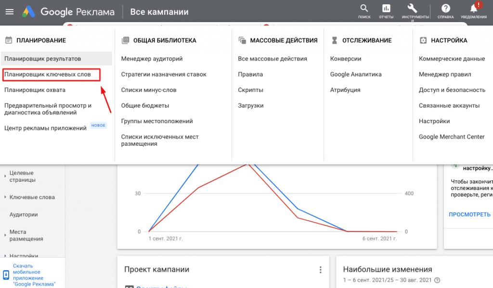Click the Google Ads logo
Image resolution: width=493 pixels, height=288 pixels.
click(x=29, y=12)
